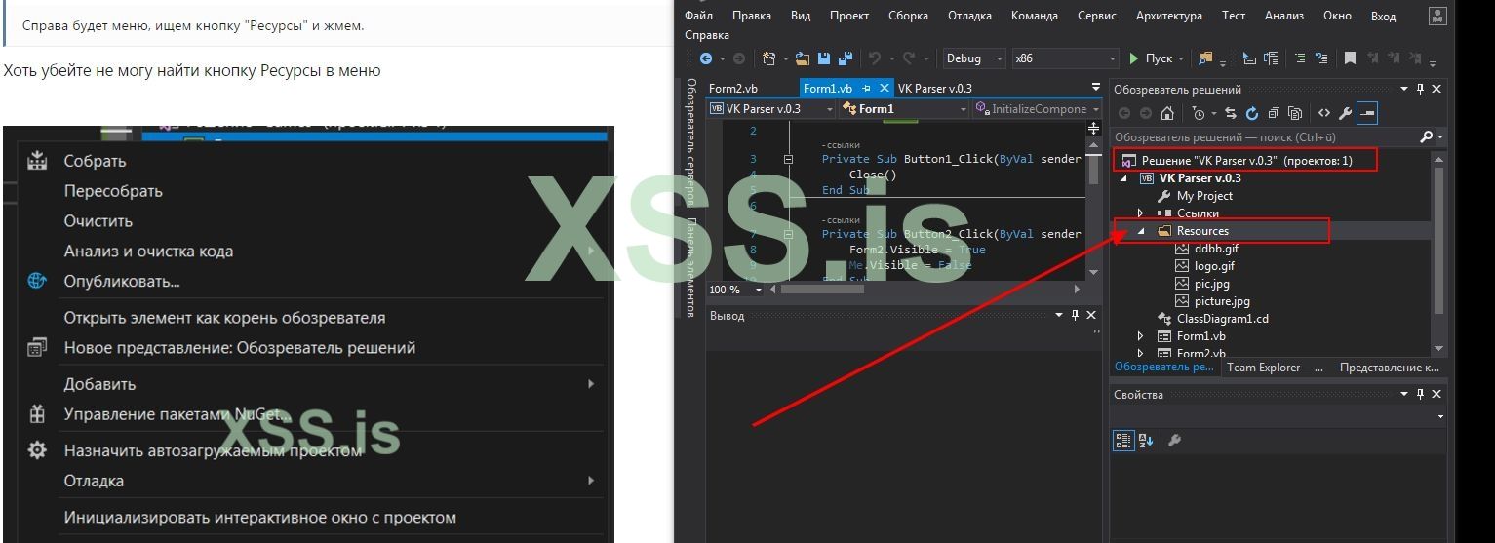This screenshot has height=543, width=1495.
Task: Open the Файл menu
Action: coord(698,16)
